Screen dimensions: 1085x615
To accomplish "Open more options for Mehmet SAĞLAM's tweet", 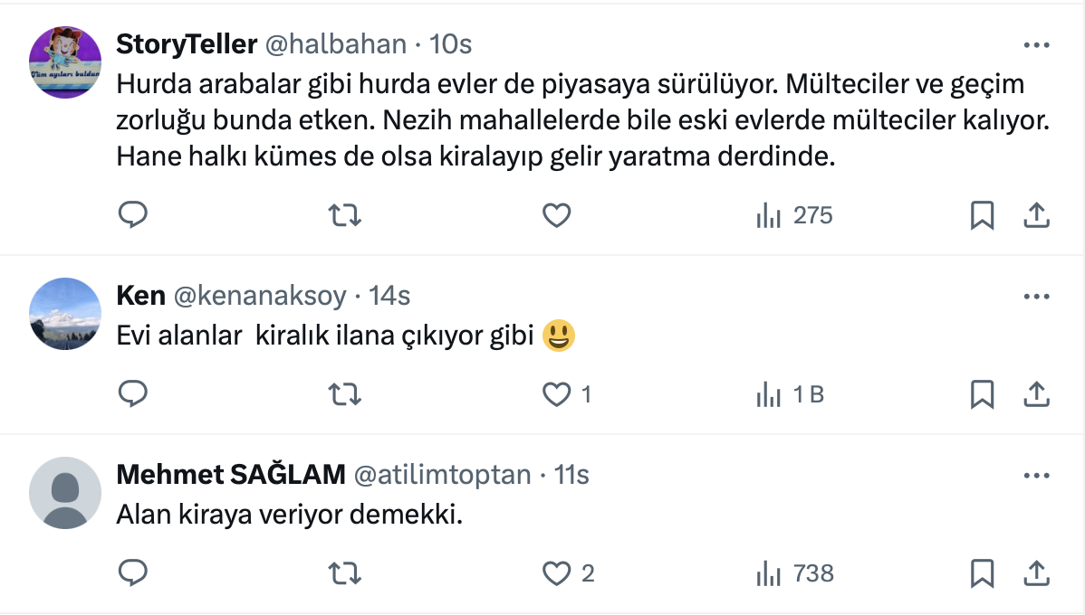I will coord(1036,475).
